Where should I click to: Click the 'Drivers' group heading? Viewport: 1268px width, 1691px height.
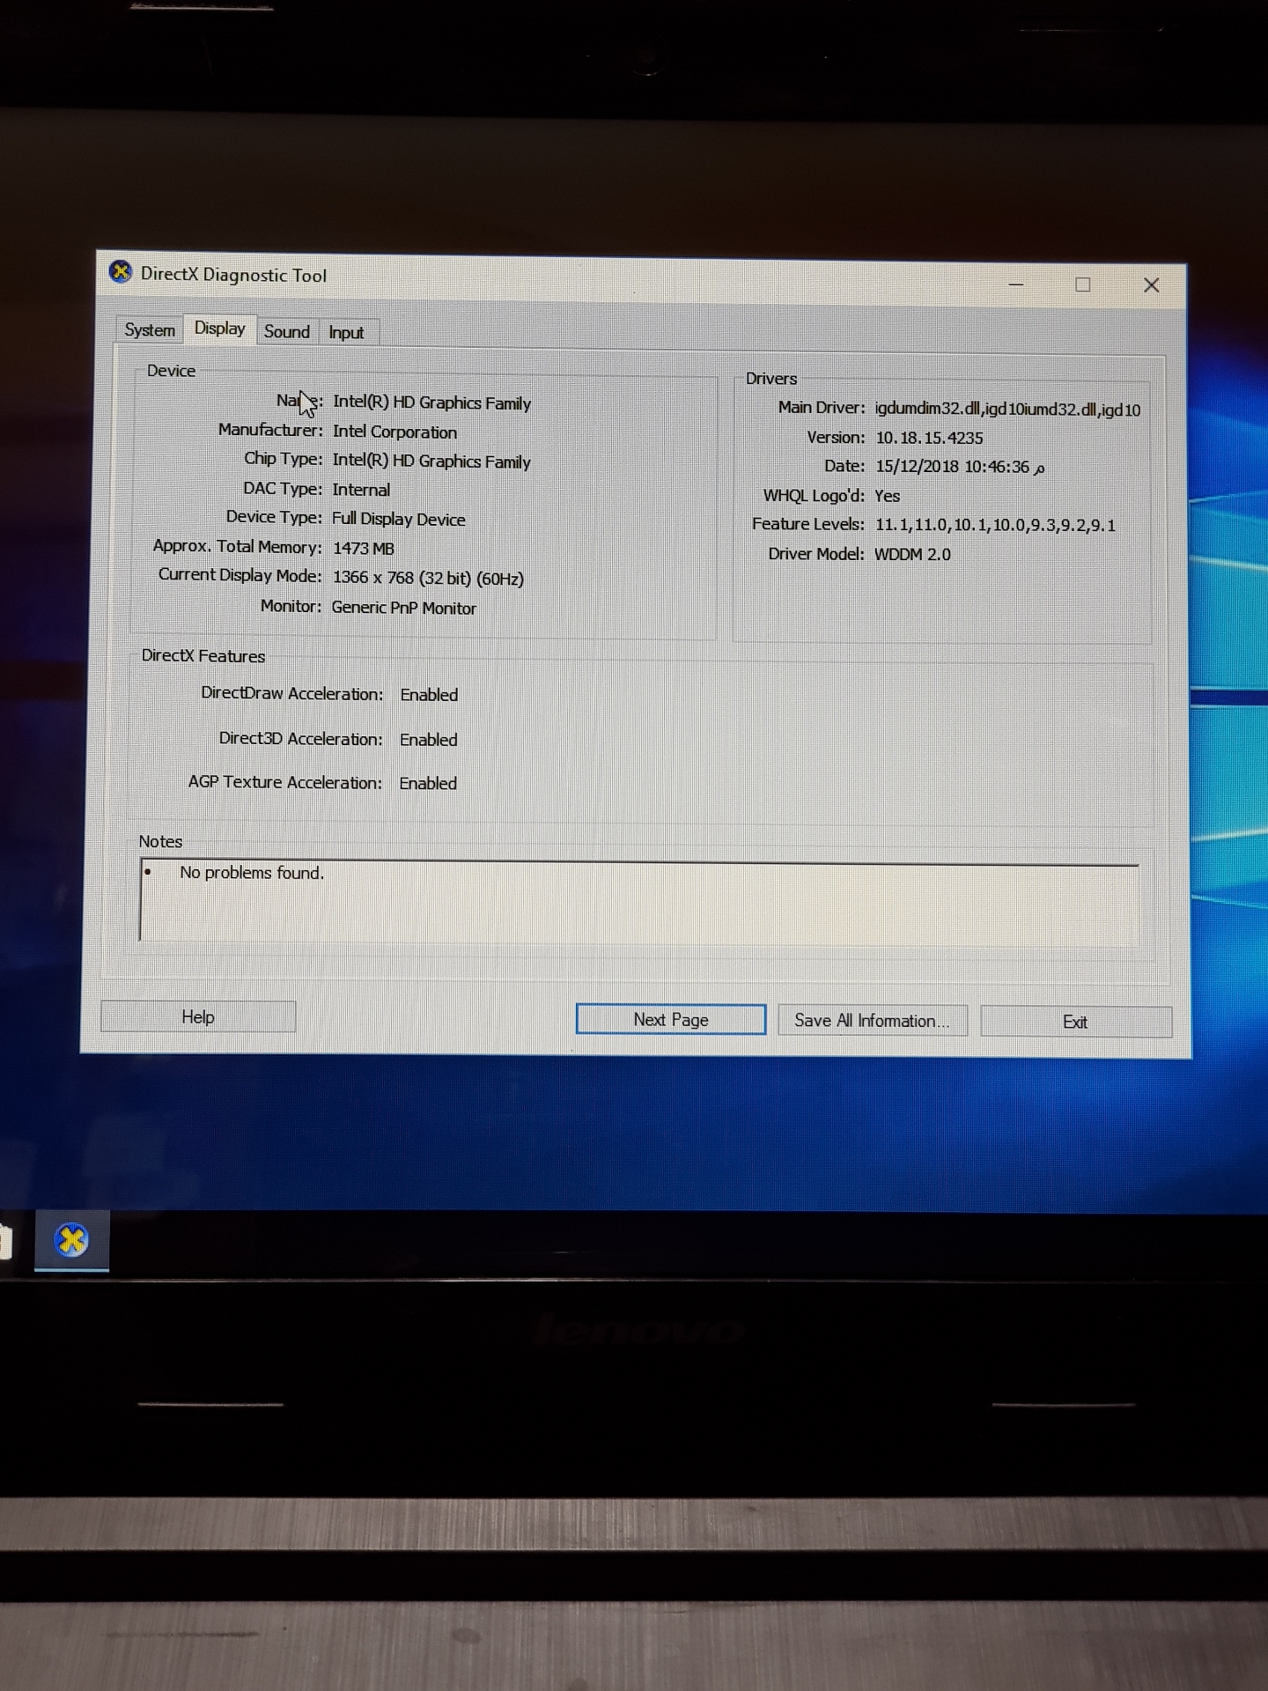click(x=771, y=379)
